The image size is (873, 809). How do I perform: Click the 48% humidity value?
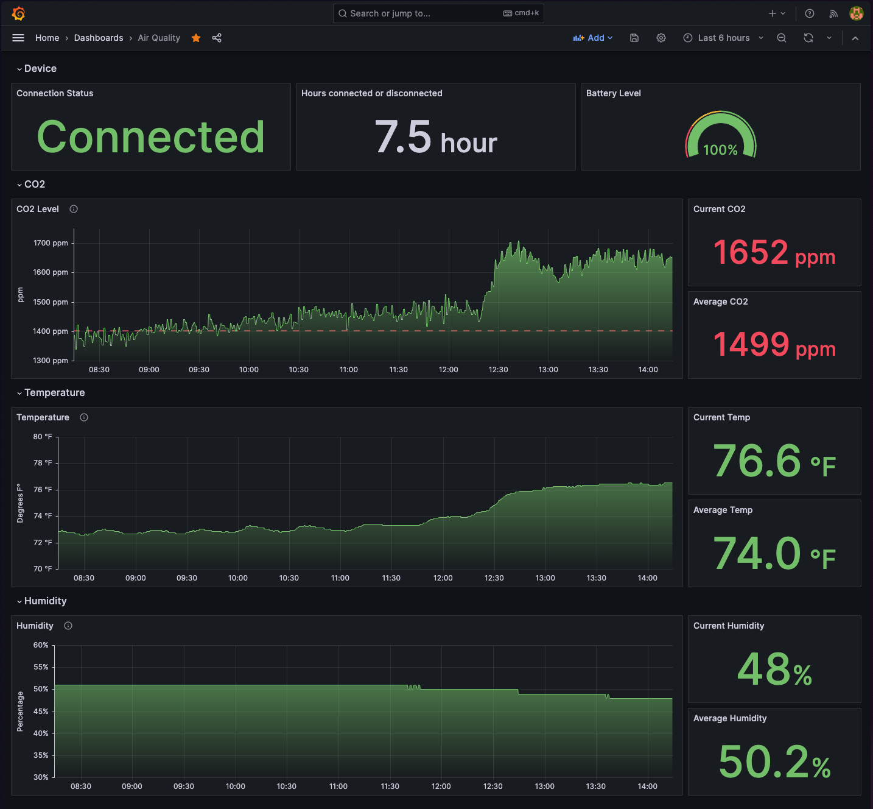tap(774, 669)
